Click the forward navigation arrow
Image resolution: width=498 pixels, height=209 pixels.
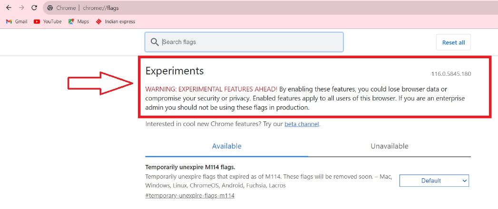[21, 8]
